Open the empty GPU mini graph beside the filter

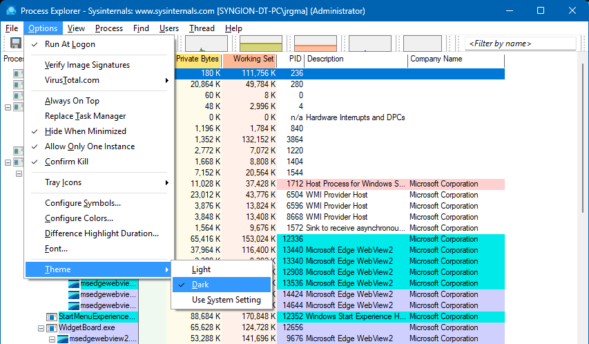422,44
